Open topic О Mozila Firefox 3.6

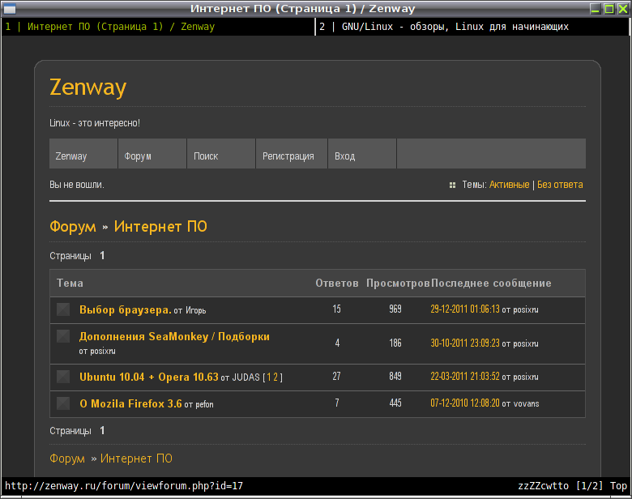130,403
